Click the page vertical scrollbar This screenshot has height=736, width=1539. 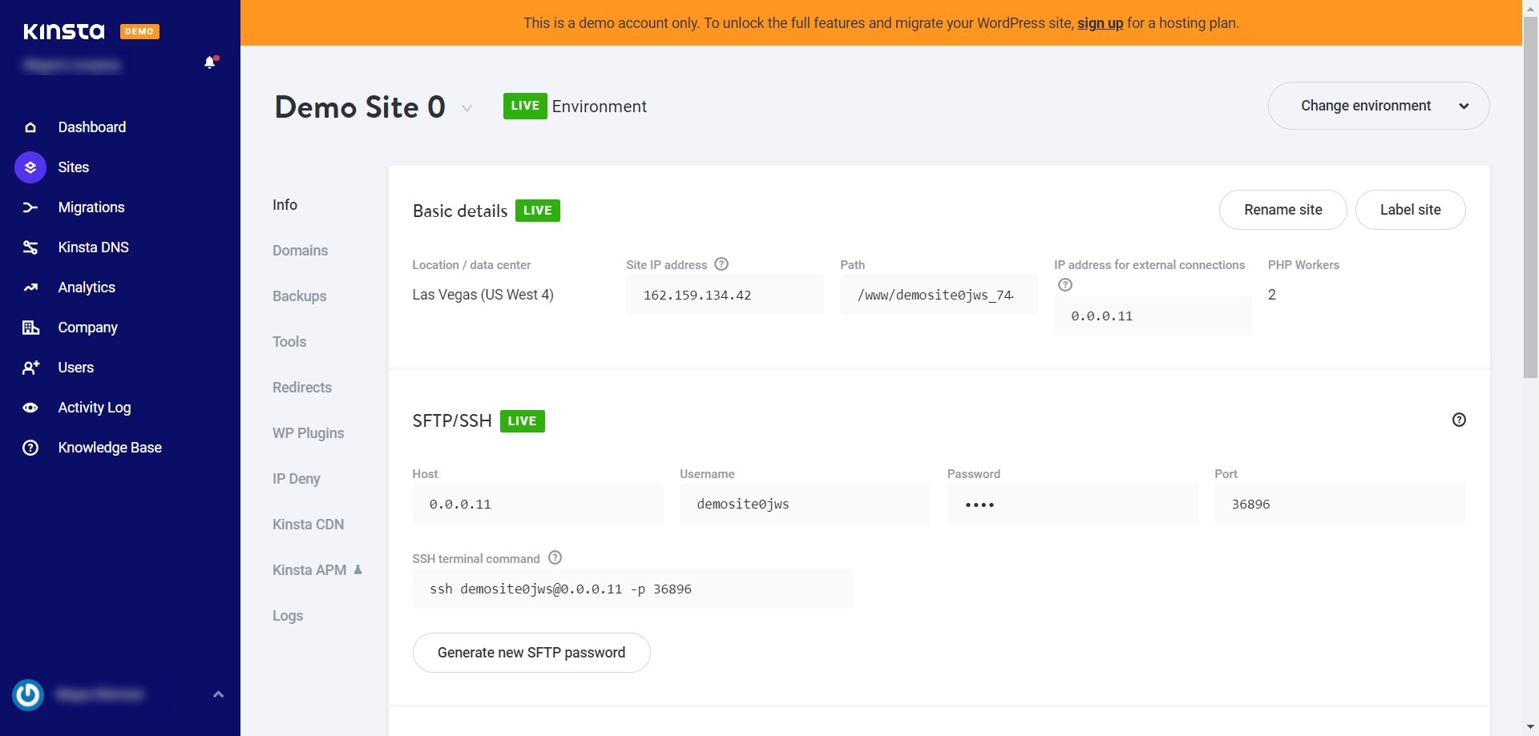[x=1530, y=196]
